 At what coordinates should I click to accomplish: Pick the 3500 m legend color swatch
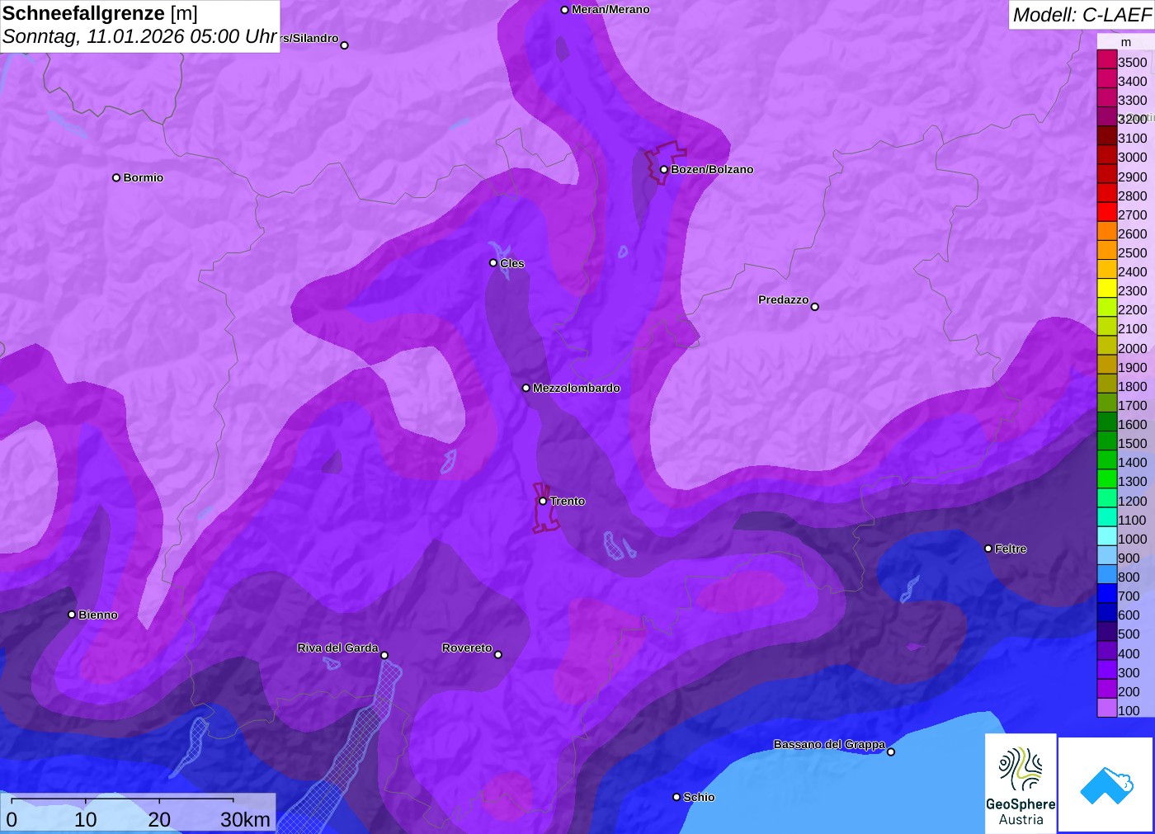pos(1106,59)
